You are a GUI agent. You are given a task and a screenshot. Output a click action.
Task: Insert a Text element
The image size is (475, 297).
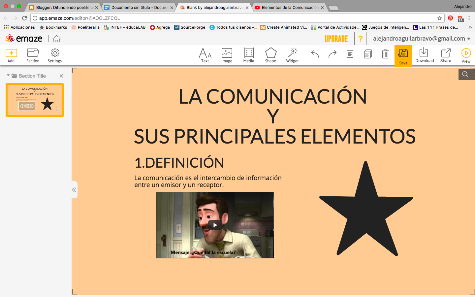[205, 55]
